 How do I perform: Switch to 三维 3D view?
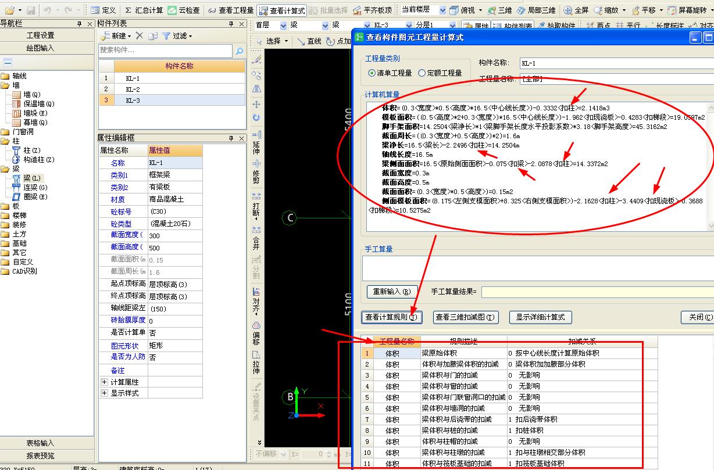pos(499,10)
